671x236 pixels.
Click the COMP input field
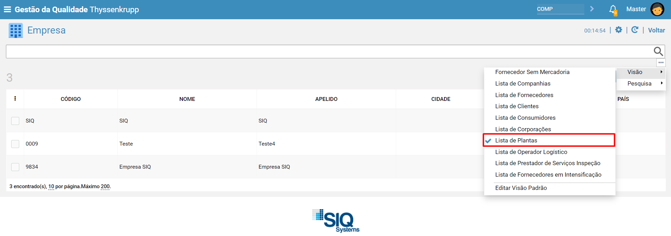[x=560, y=9]
